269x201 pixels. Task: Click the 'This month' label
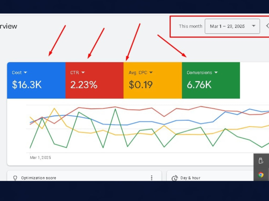point(190,26)
